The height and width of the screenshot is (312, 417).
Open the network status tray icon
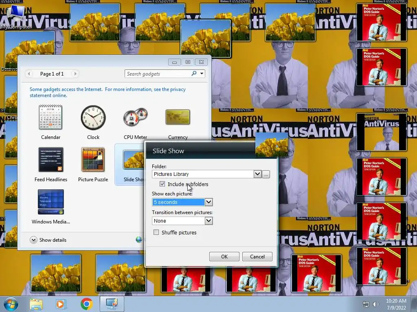(366, 304)
